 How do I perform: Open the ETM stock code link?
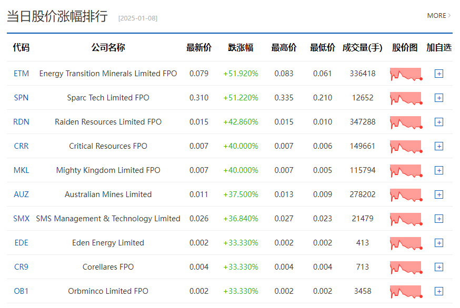point(22,73)
